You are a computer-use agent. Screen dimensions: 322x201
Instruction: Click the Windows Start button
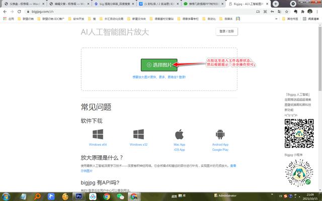coord(6,196)
